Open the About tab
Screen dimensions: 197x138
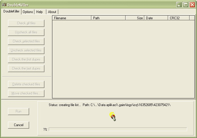[52, 12]
